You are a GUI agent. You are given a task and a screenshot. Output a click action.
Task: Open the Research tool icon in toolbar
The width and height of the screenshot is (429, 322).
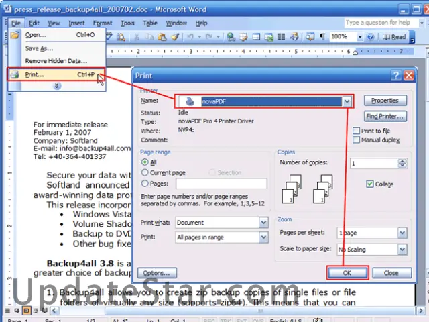click(121, 37)
